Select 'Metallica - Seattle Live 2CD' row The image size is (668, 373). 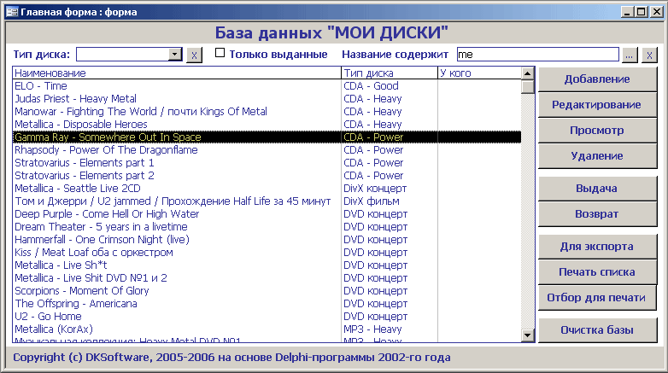click(176, 189)
